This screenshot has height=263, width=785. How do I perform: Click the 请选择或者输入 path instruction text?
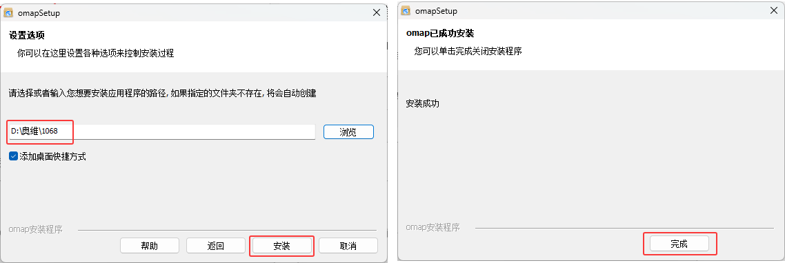click(x=162, y=94)
